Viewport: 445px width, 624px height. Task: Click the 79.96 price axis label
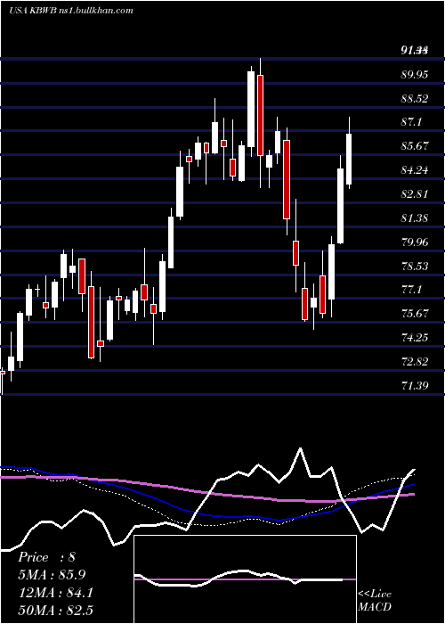[415, 242]
